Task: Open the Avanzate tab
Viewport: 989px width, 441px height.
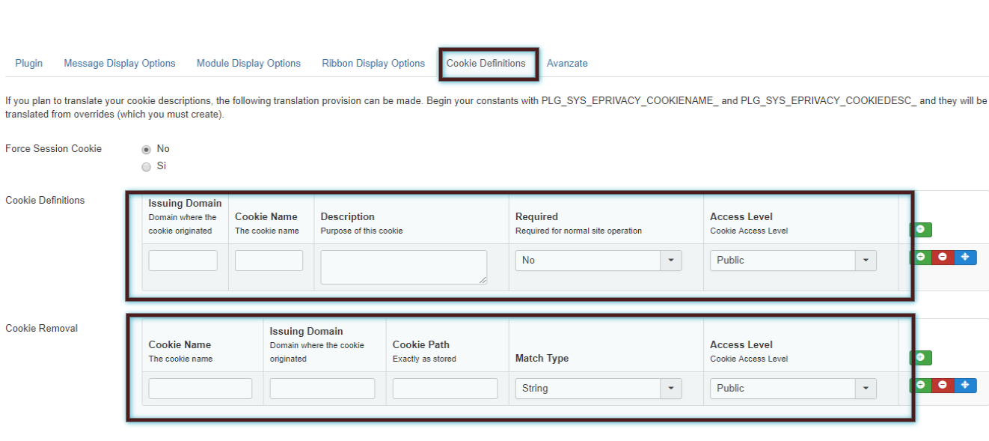Action: (x=567, y=64)
